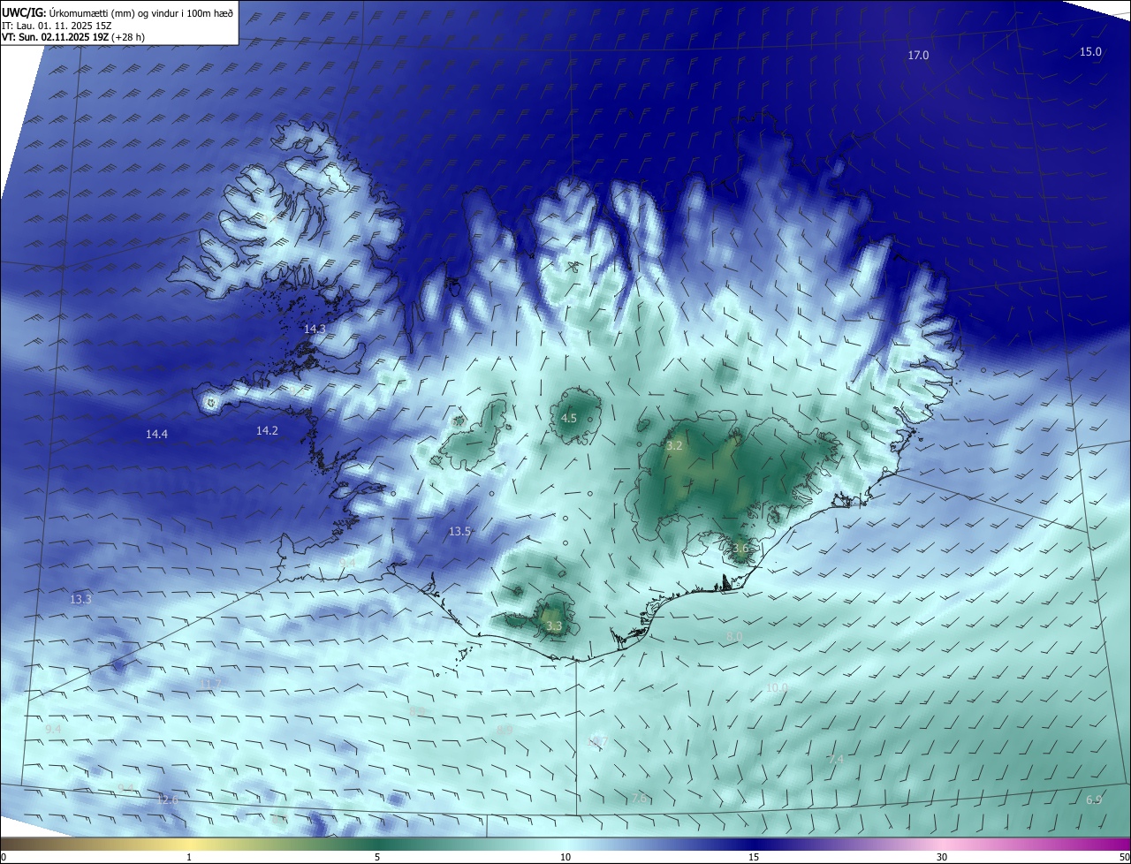Click the 14.3 value on the map
The height and width of the screenshot is (864, 1131).
(x=315, y=329)
